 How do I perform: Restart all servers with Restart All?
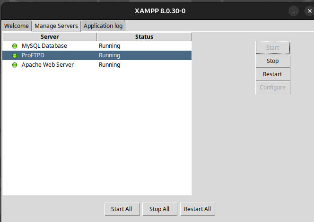click(198, 209)
